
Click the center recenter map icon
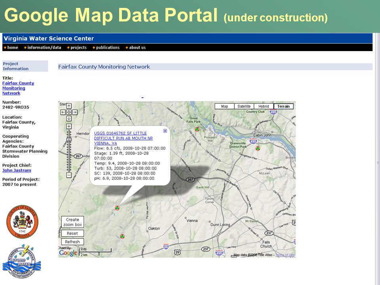pos(69,112)
